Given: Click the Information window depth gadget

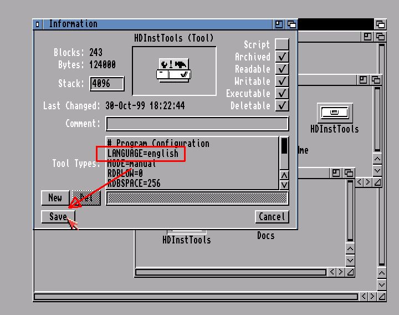Looking at the screenshot, I should (291, 24).
